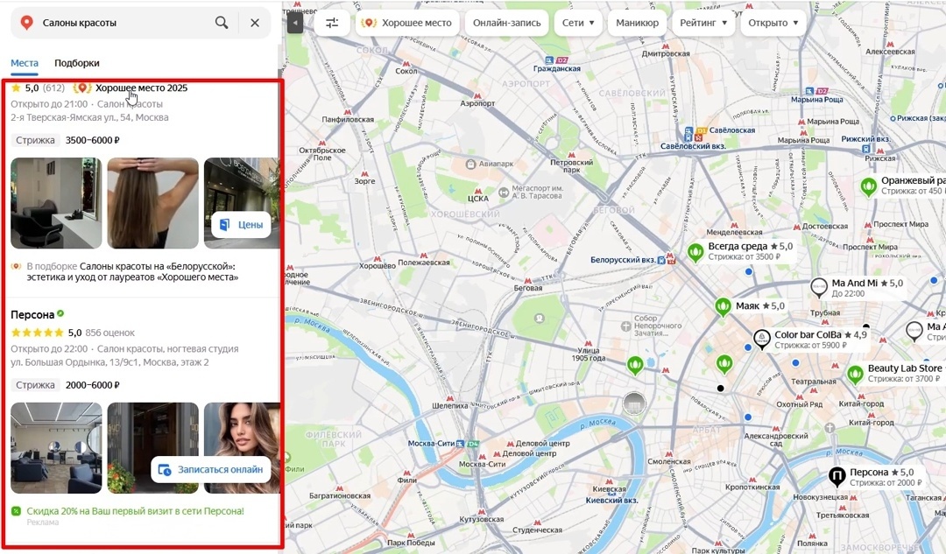Image resolution: width=946 pixels, height=554 pixels.
Task: Click the Beauty Lab Store map pin
Action: coord(855,375)
